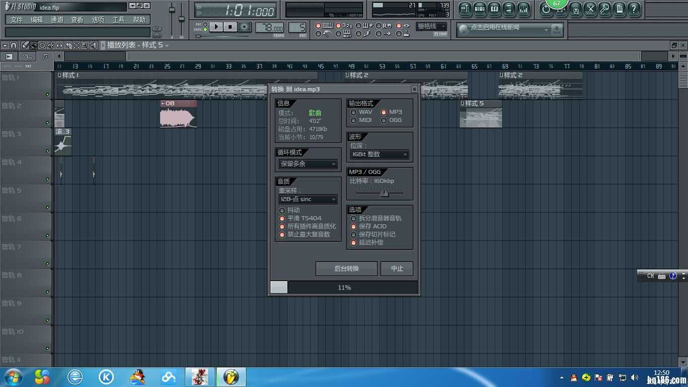Image resolution: width=688 pixels, height=387 pixels.
Task: Close the 转换 到 idea.mp3 dialog
Action: (414, 89)
